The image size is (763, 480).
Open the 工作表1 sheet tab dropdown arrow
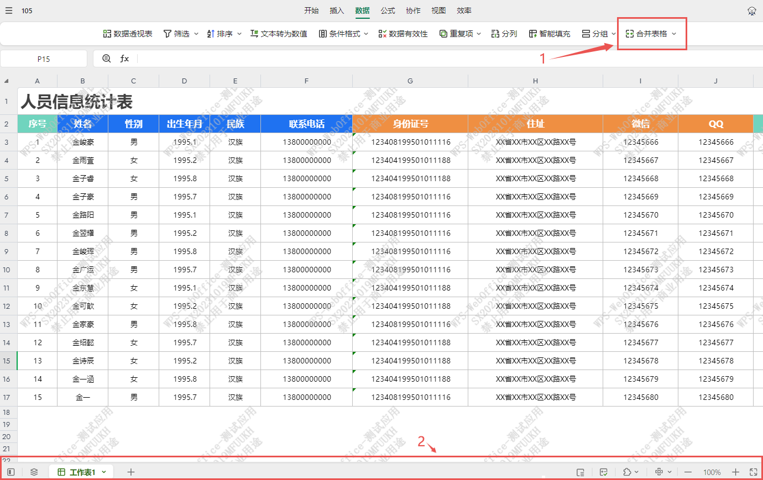coord(104,472)
